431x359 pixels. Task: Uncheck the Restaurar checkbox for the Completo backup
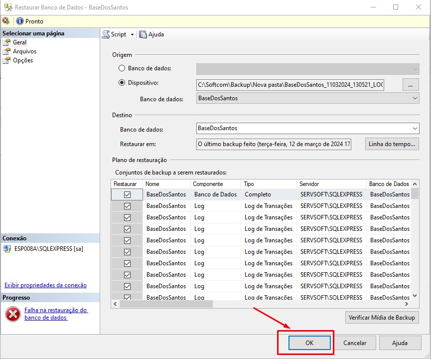pyautogui.click(x=127, y=194)
